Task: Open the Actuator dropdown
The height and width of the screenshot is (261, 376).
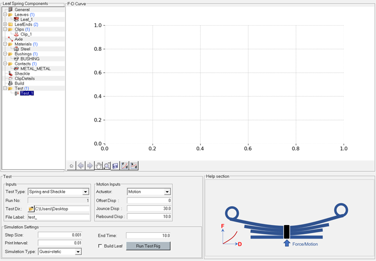Action: 167,192
